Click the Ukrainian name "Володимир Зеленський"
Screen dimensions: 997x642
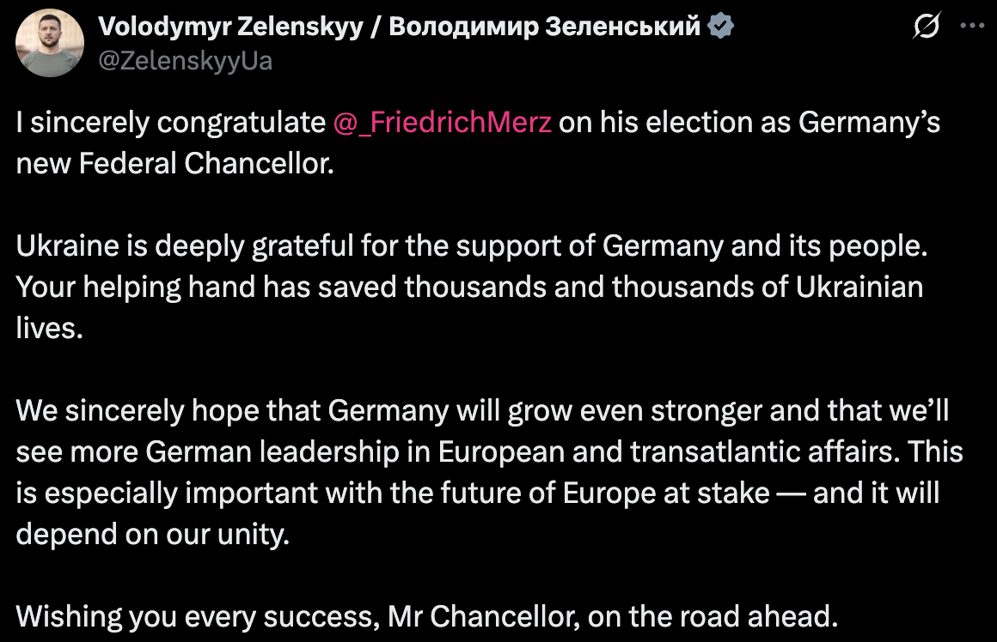[x=545, y=27]
